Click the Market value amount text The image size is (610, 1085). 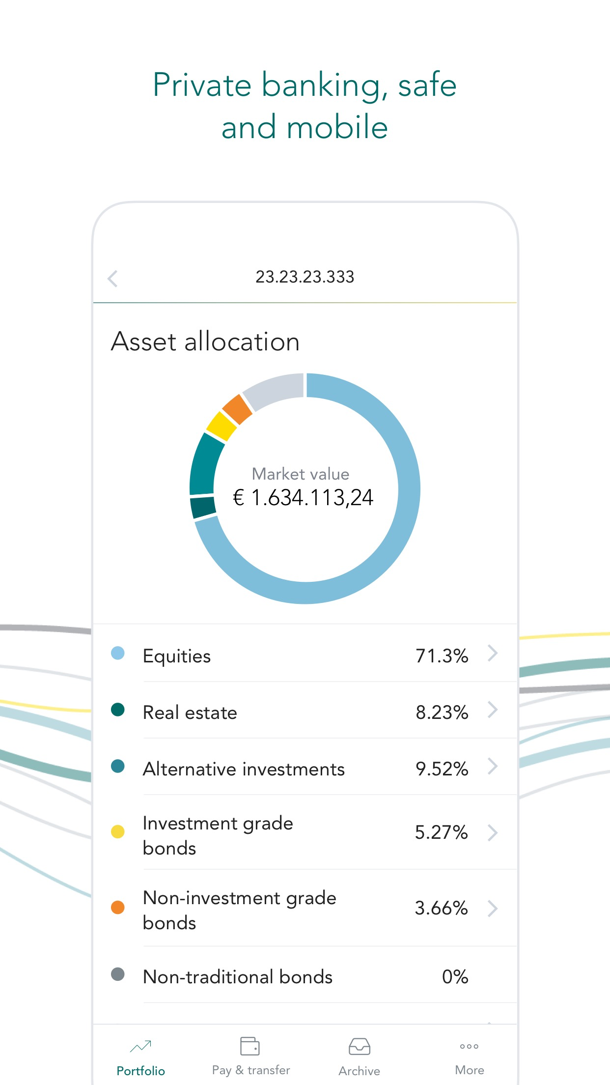pyautogui.click(x=303, y=498)
